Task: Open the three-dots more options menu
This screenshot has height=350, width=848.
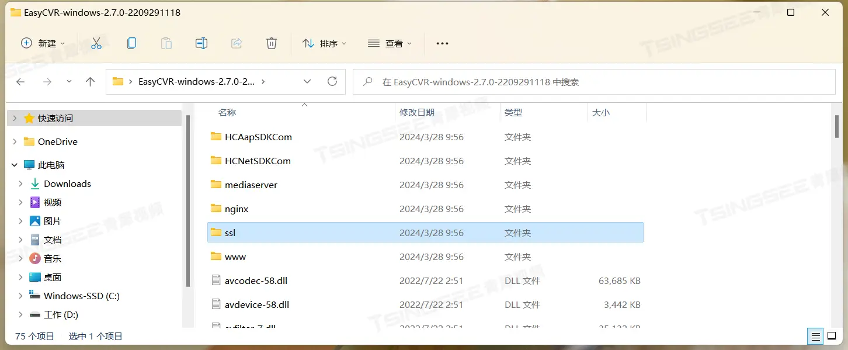Action: pyautogui.click(x=442, y=43)
